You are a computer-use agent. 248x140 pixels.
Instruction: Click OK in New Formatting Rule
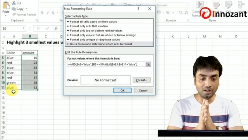point(122,91)
